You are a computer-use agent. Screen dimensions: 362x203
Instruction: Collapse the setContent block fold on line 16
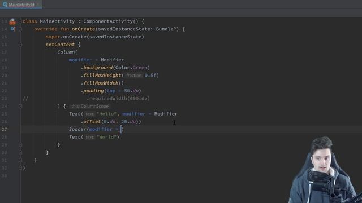(x=20, y=45)
